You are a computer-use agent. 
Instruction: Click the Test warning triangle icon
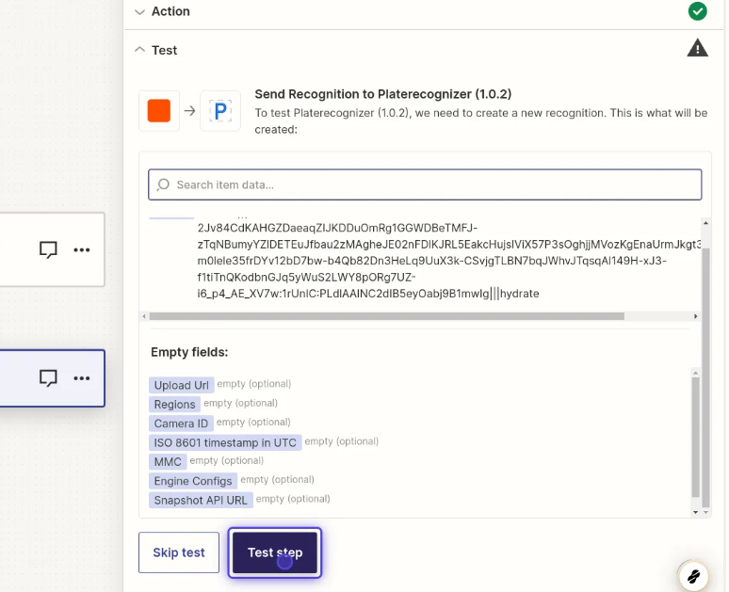(697, 49)
